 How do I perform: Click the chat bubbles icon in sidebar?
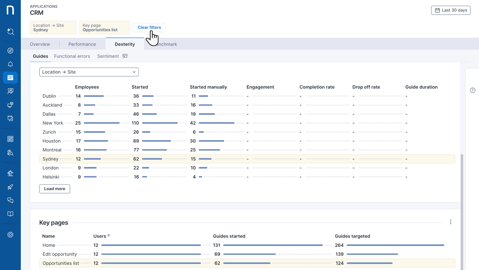tap(10, 200)
